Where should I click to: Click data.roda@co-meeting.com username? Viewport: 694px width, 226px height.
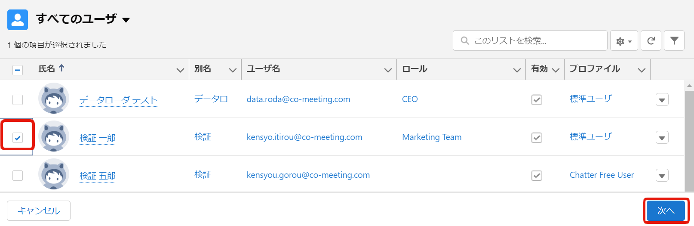click(x=298, y=99)
